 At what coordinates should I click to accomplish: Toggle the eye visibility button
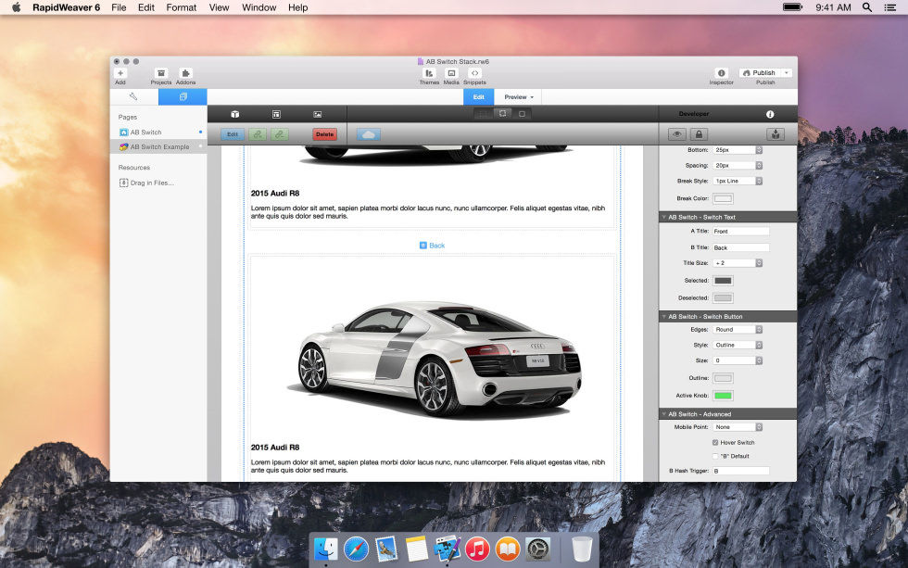[x=676, y=134]
